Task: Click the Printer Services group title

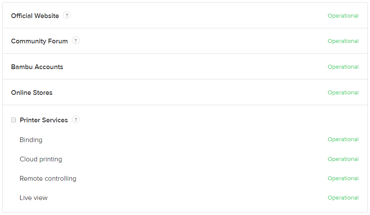Action: tap(44, 120)
